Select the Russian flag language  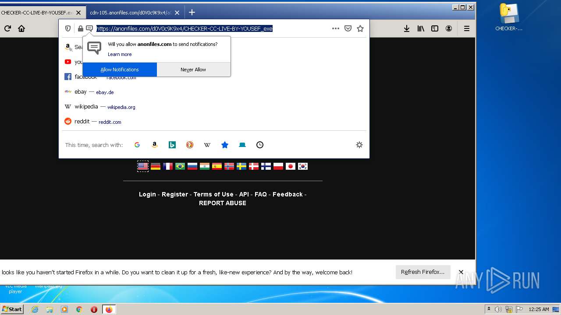click(192, 166)
